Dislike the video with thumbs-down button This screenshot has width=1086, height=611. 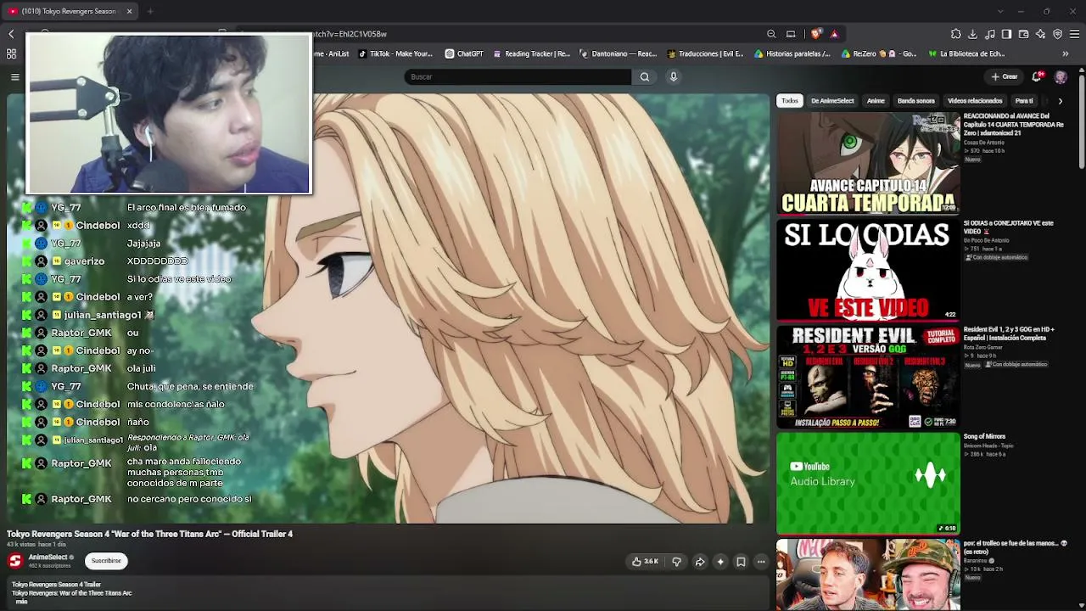[x=676, y=561]
